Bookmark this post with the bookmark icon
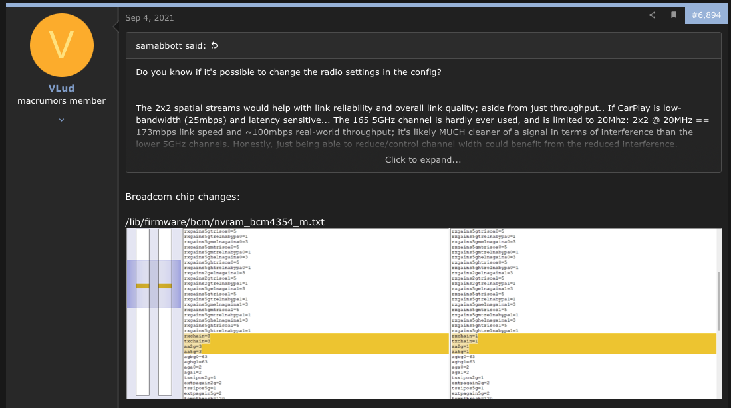Image resolution: width=731 pixels, height=408 pixels. (674, 15)
